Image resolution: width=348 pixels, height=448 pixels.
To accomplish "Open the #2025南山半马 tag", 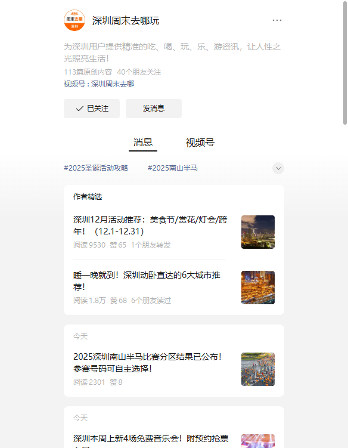I will [173, 168].
